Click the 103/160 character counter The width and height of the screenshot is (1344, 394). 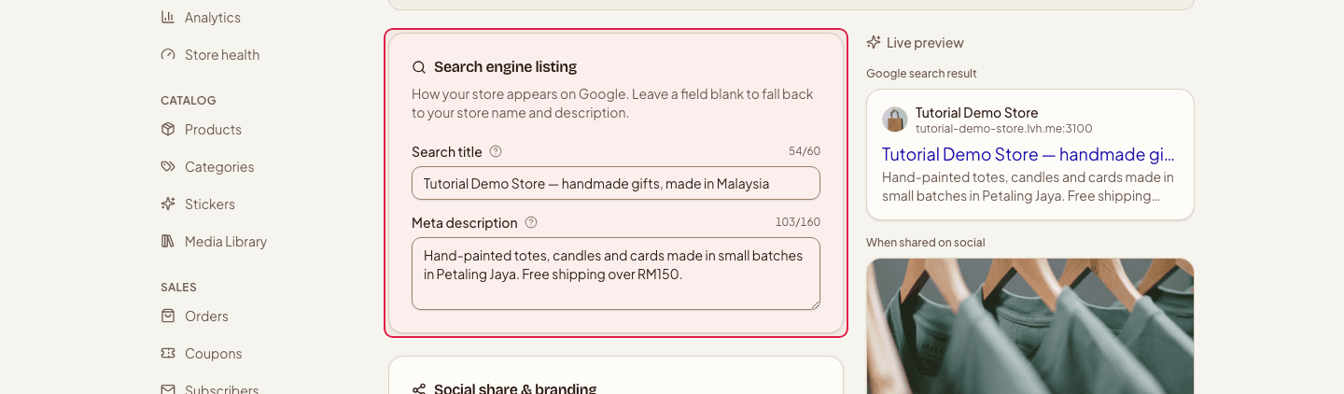(798, 222)
